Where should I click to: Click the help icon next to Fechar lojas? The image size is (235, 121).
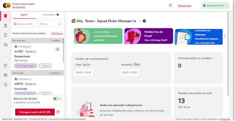tap(170, 6)
